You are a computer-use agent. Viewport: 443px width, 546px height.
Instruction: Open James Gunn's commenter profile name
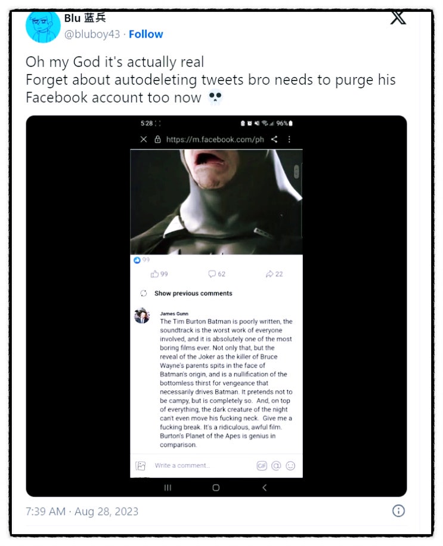tap(173, 313)
